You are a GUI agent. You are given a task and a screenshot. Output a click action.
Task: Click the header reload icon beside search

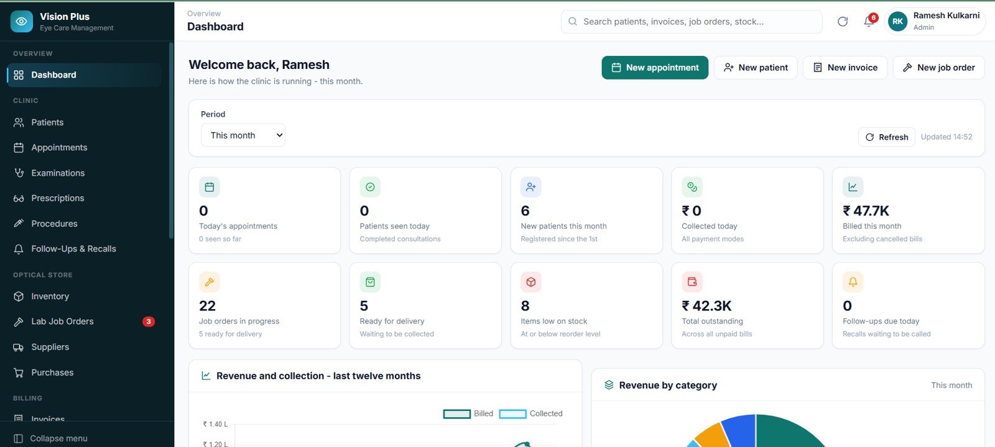(843, 22)
